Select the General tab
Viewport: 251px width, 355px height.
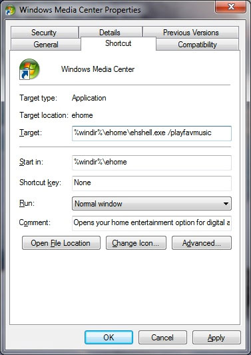click(46, 45)
